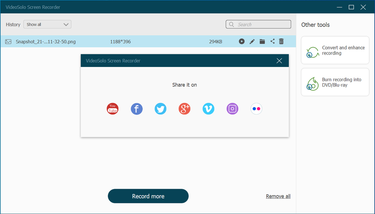Click the share icon in the snapshot row

point(272,41)
